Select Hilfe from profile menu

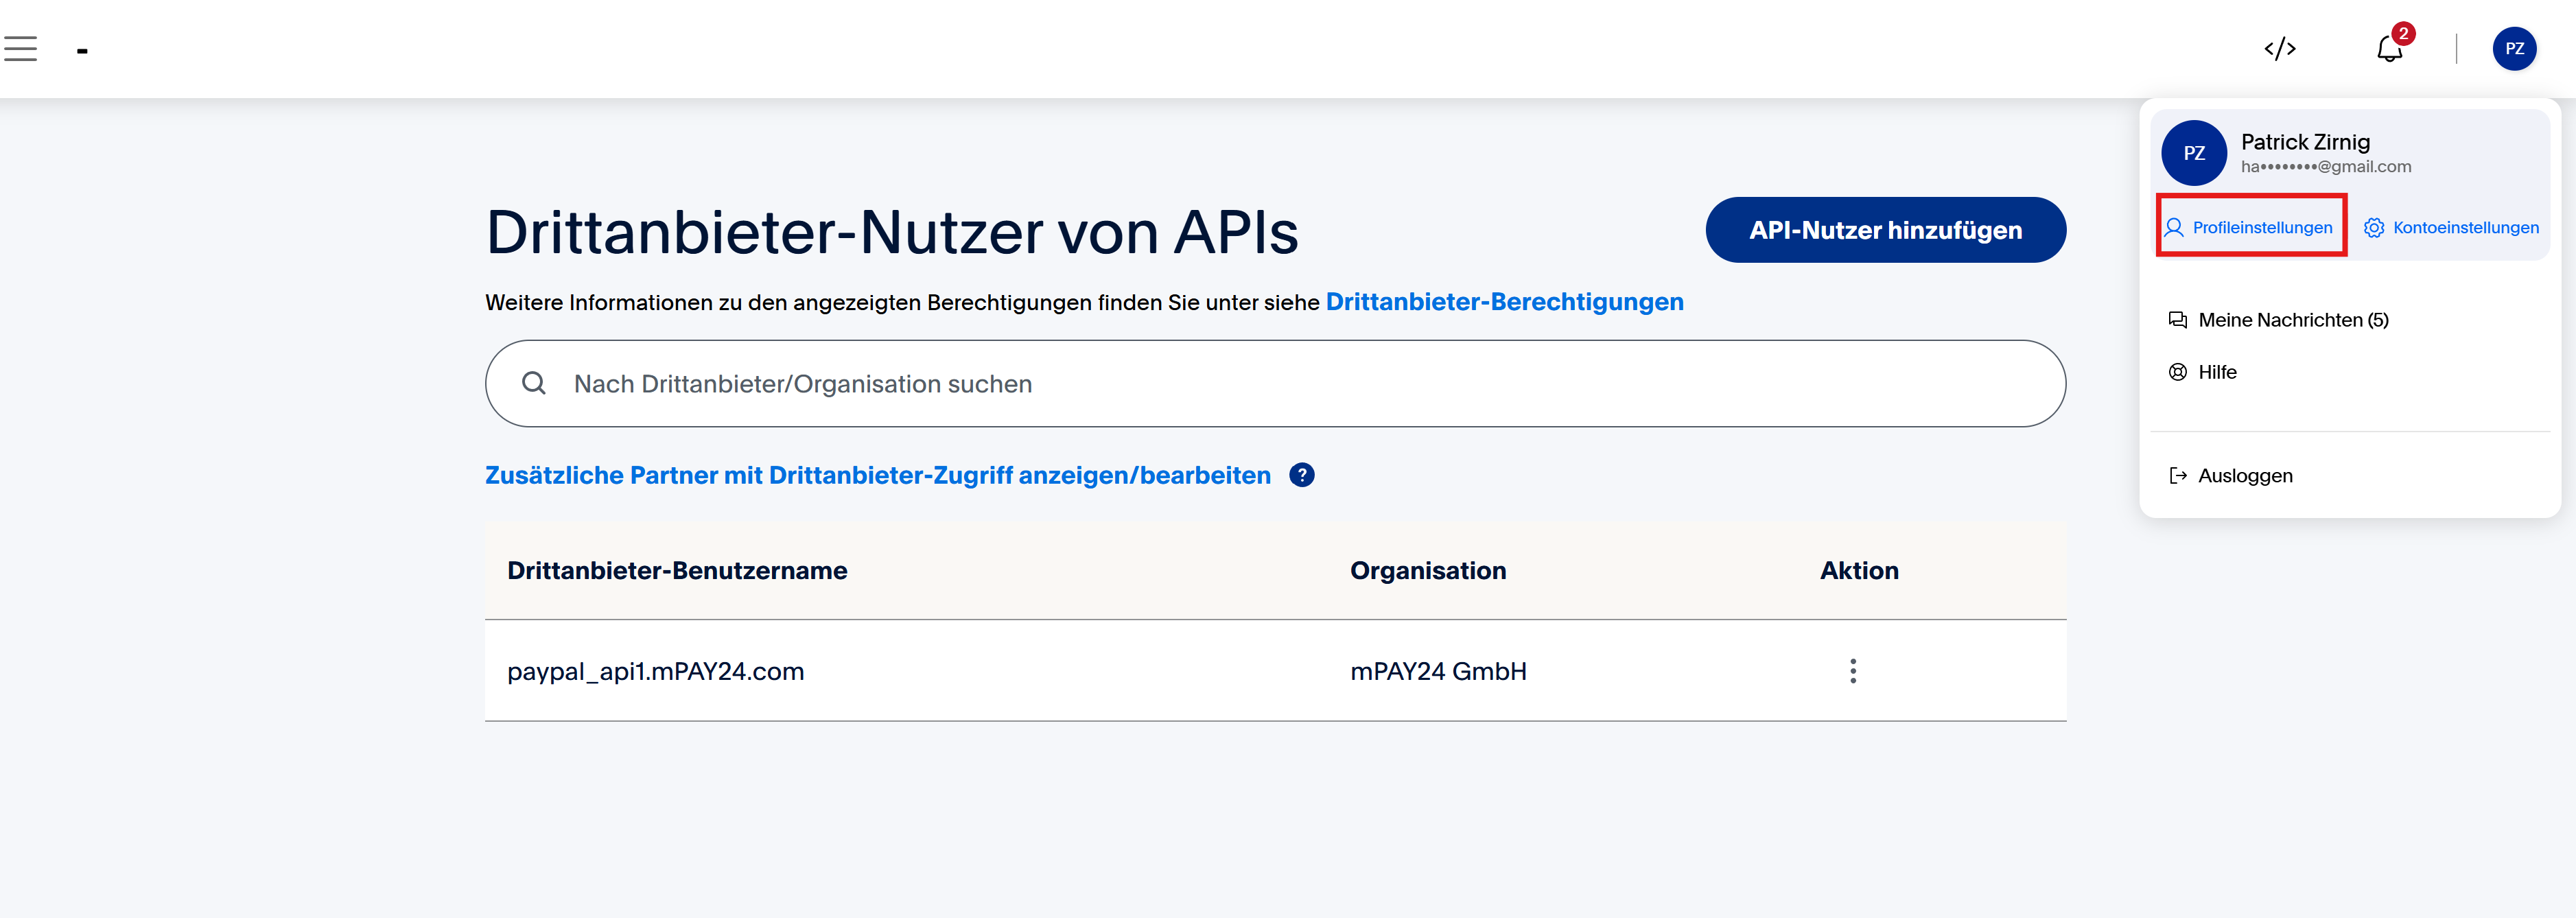[x=2216, y=372]
